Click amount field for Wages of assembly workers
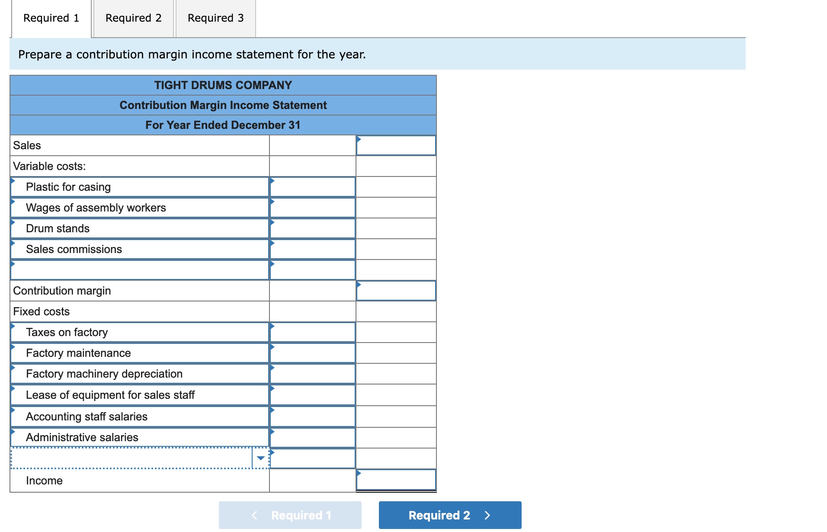This screenshot has height=532, width=827. pos(312,208)
